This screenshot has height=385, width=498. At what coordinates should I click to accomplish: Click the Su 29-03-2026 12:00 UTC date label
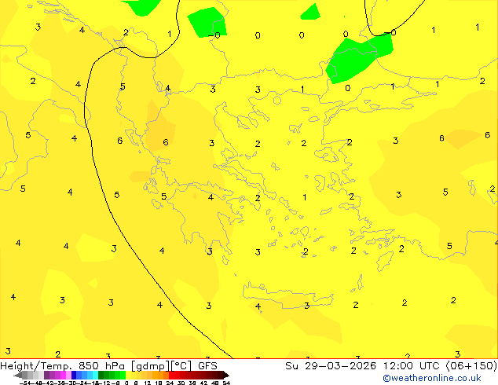click(x=364, y=366)
